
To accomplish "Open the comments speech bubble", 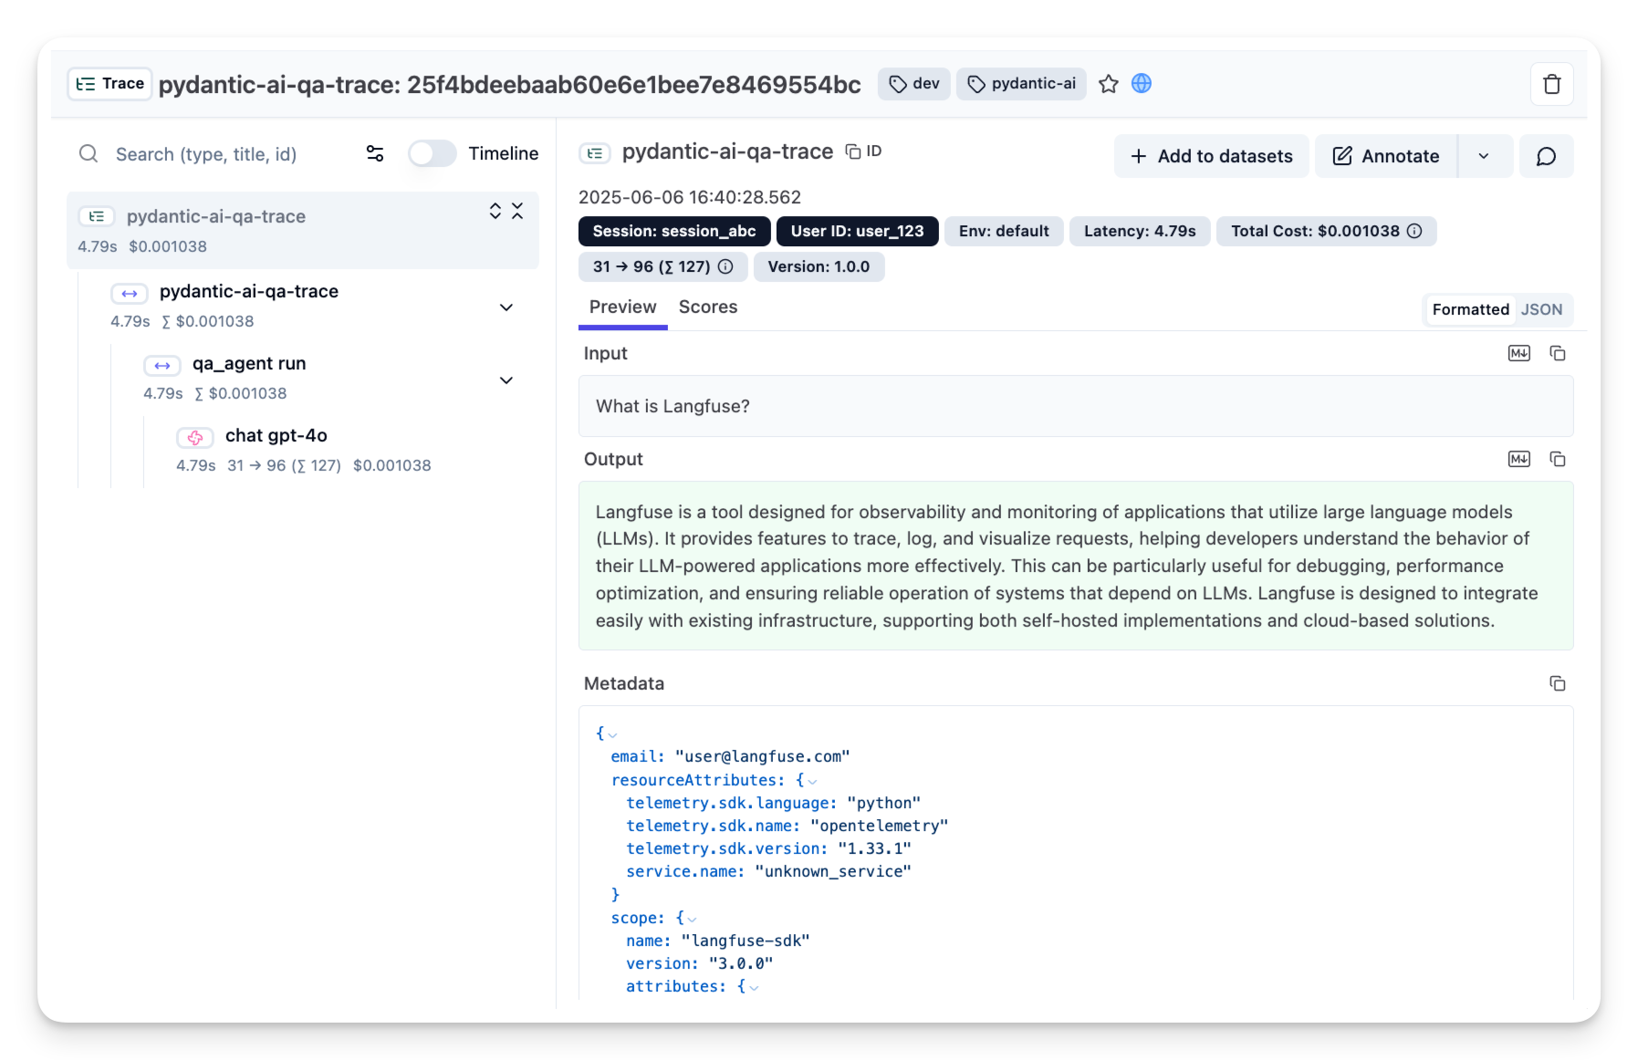I will [x=1546, y=157].
